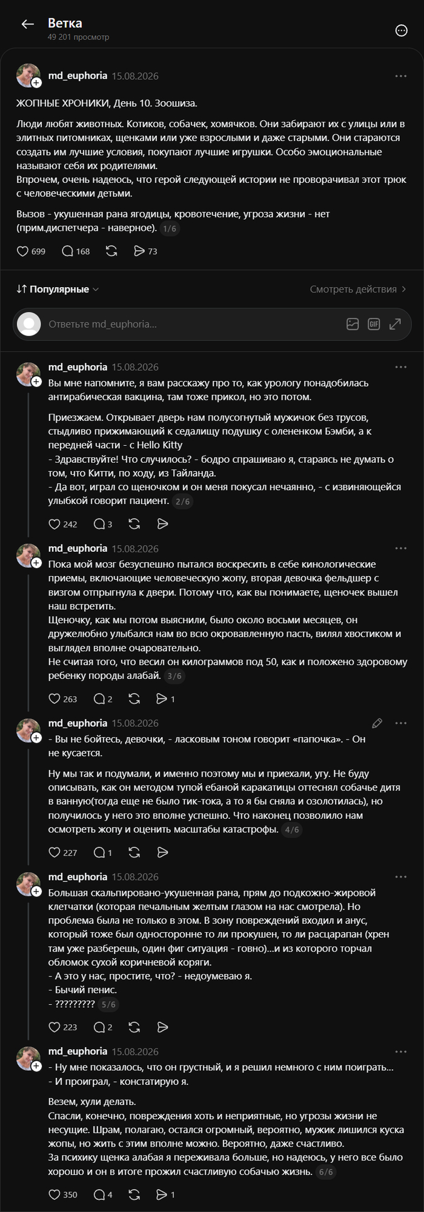424x1212 pixels.
Task: Repost the 5/6 reply about the wound
Action: pos(134,1027)
